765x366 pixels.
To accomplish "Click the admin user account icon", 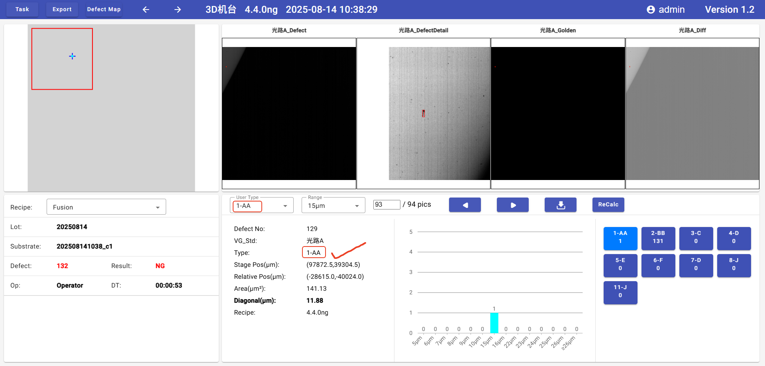I will [651, 10].
